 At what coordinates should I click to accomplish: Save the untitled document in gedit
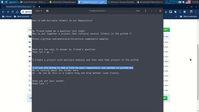click(x=138, y=11)
